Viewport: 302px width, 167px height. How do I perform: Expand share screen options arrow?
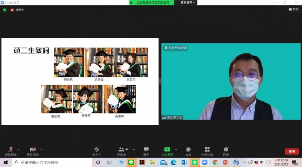[176, 149]
